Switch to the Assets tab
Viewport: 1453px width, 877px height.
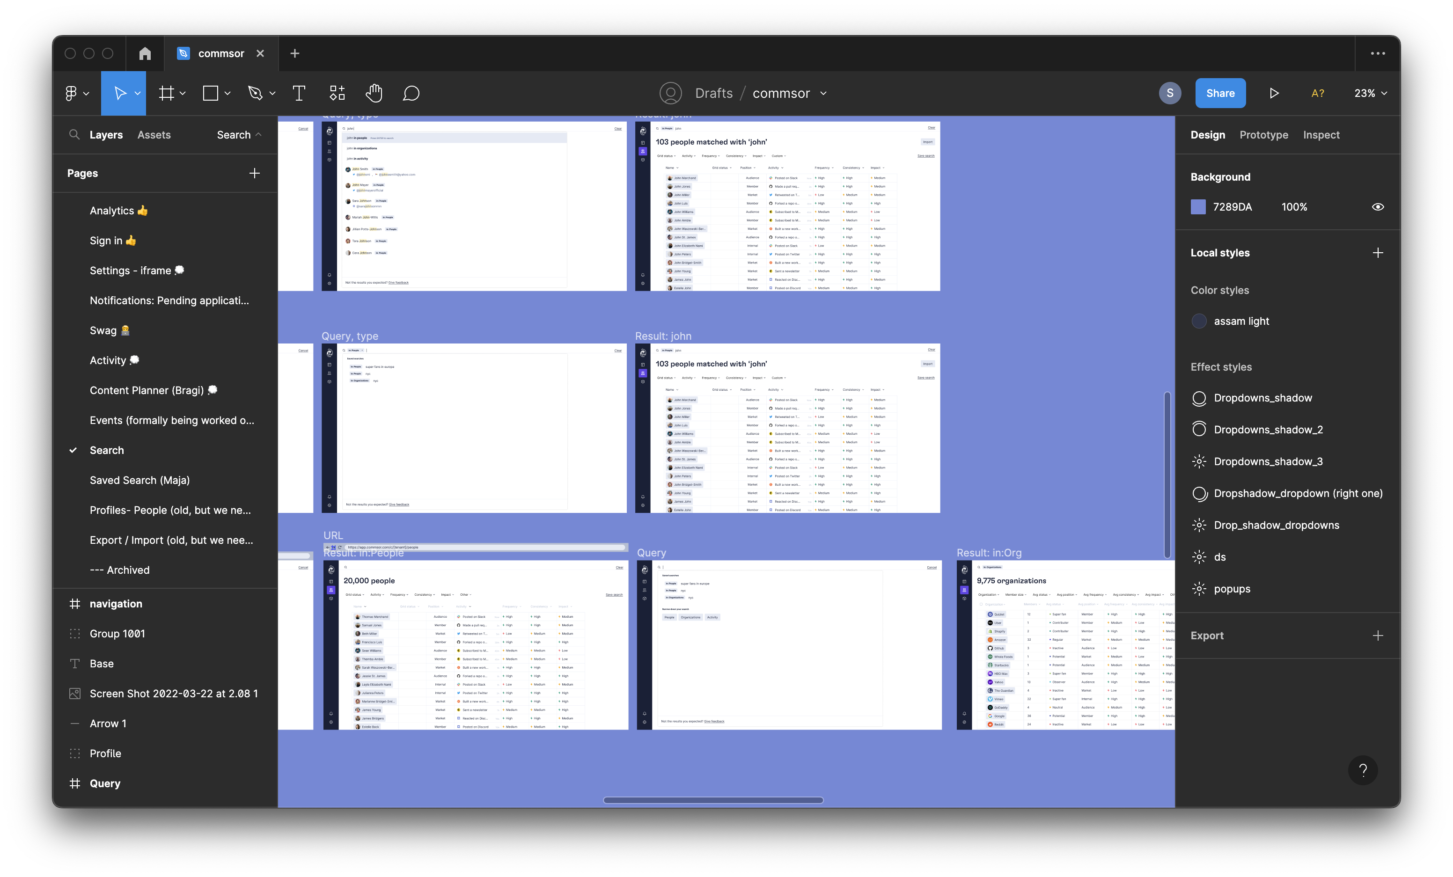[154, 135]
